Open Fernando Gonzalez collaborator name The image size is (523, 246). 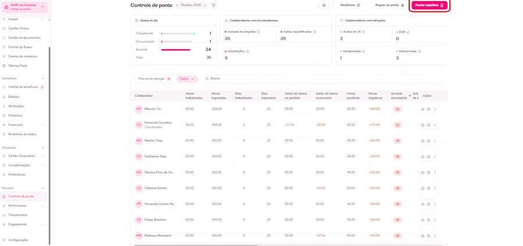click(x=158, y=122)
